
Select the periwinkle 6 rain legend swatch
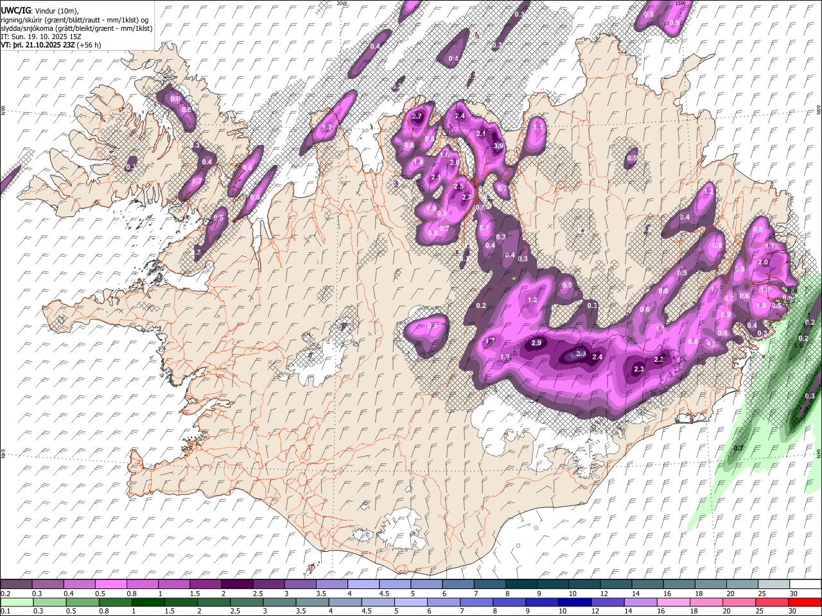point(443,602)
